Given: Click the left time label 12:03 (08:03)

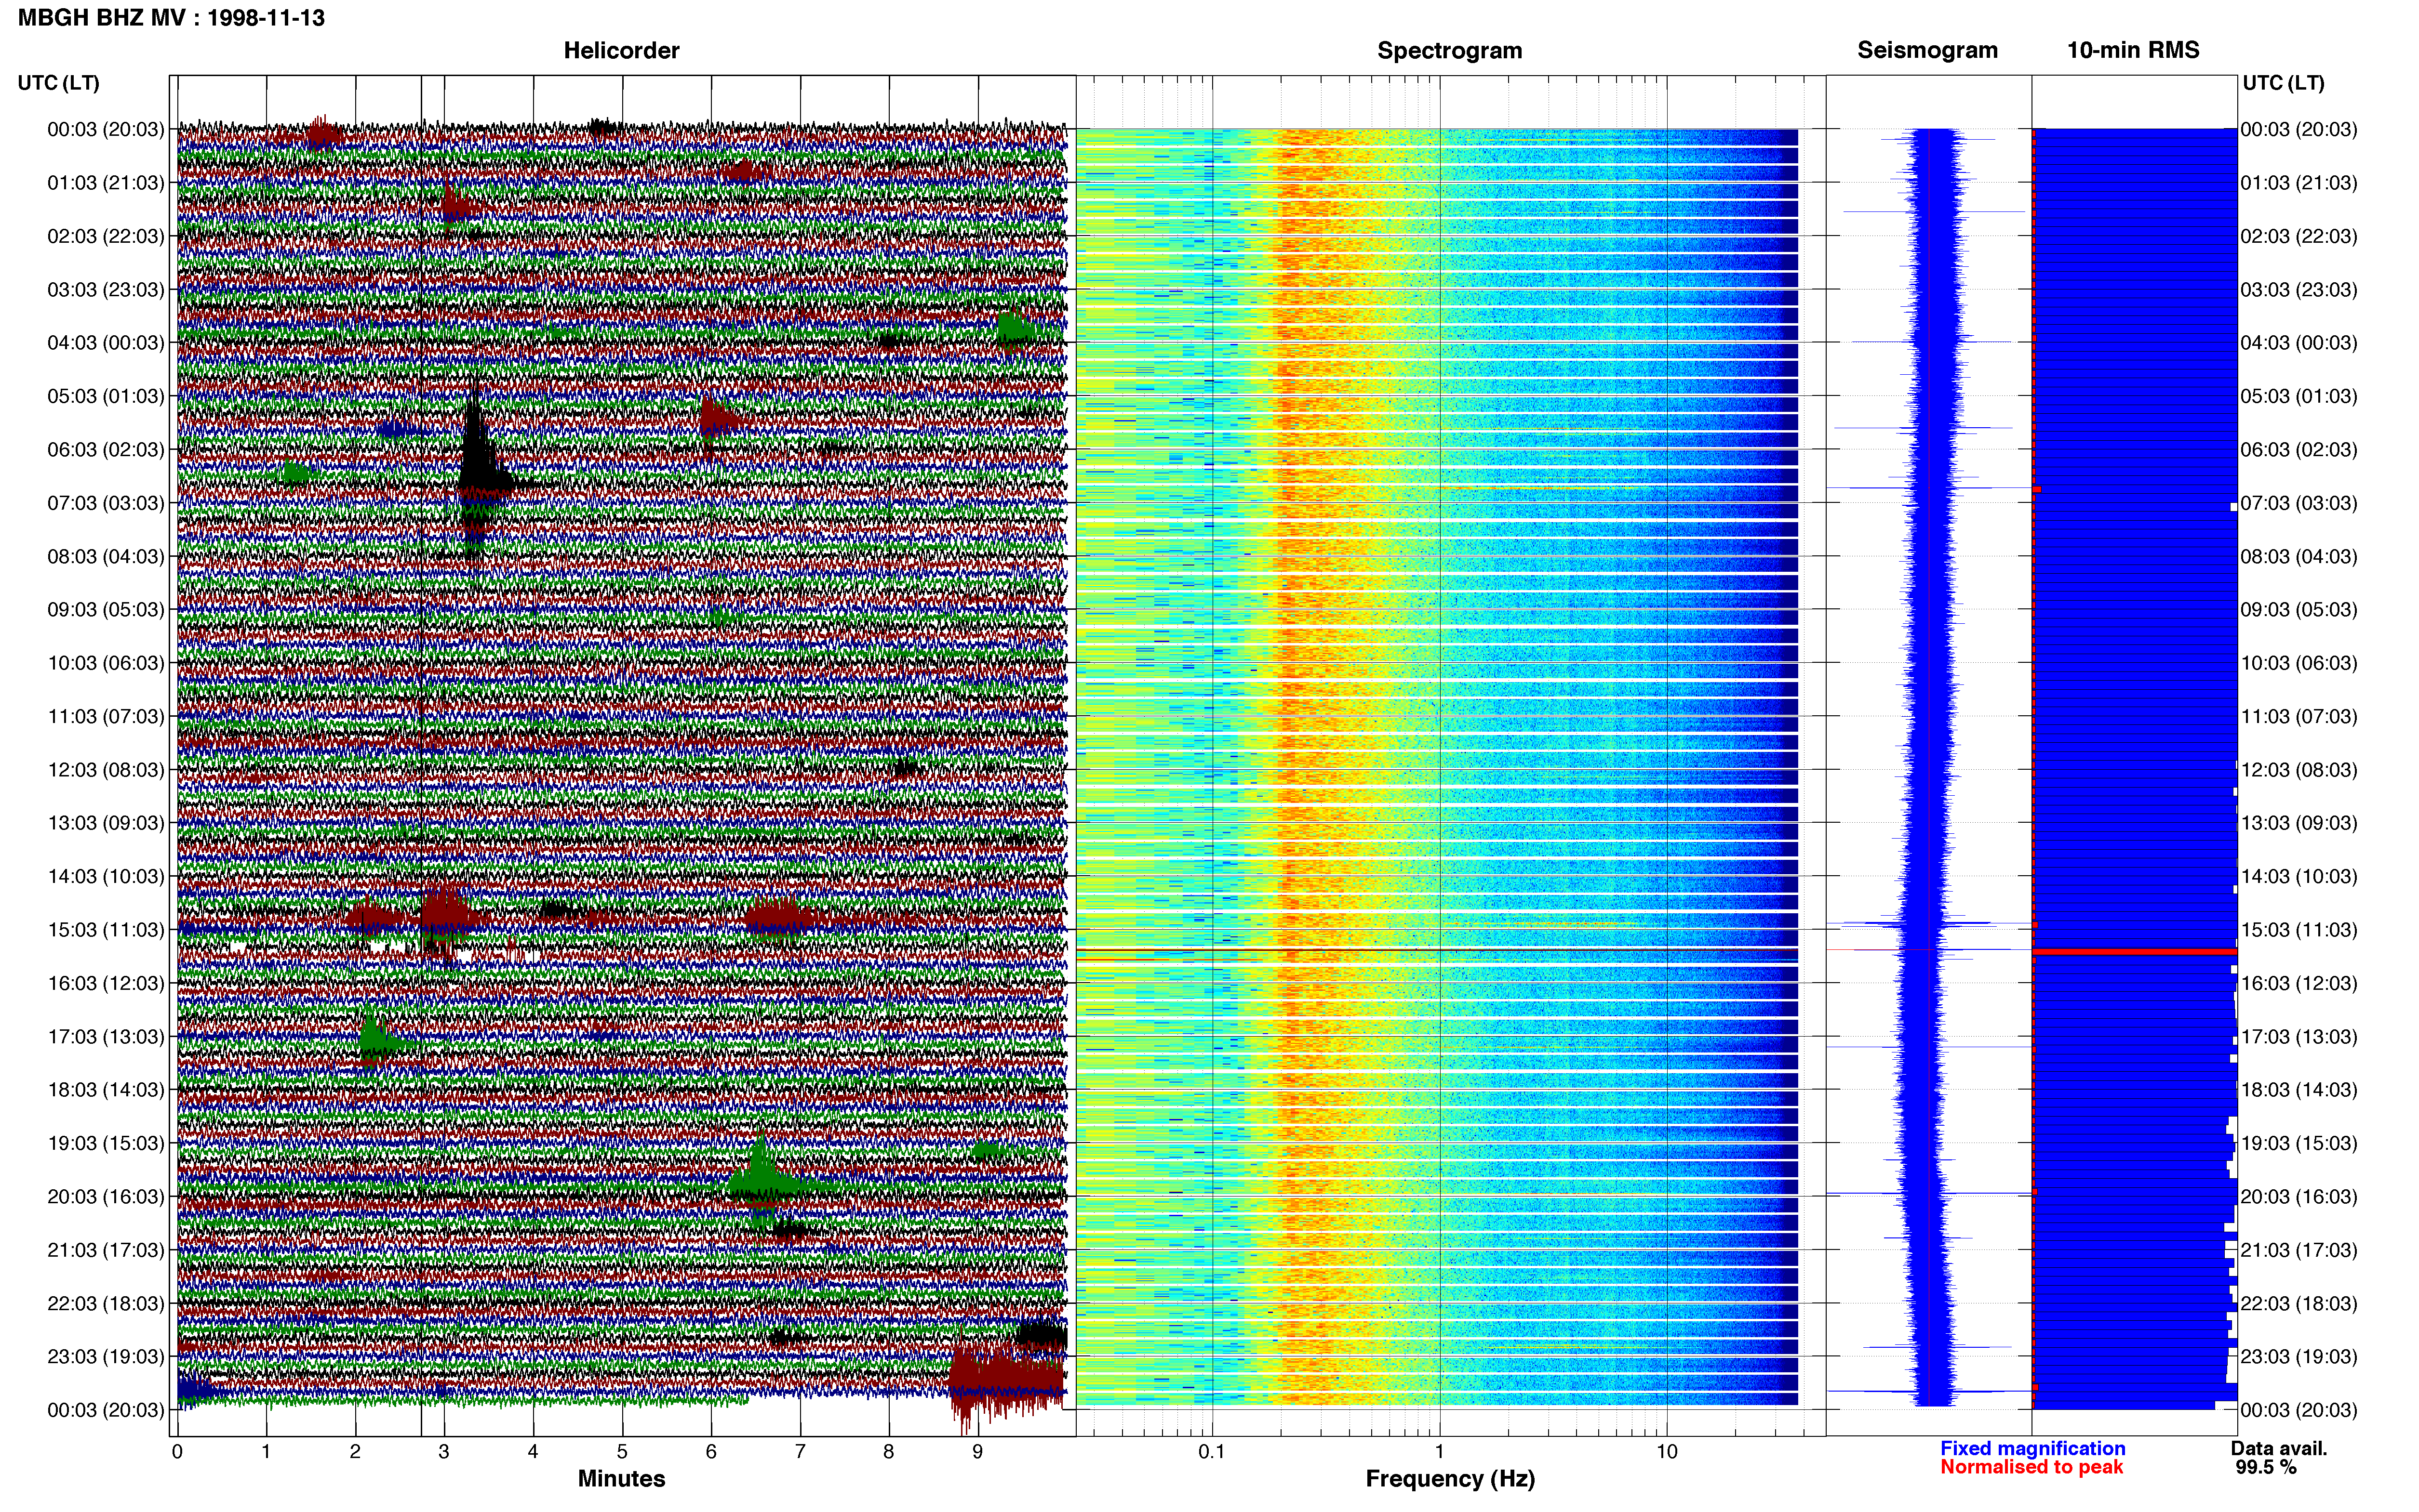Looking at the screenshot, I should 106,770.
